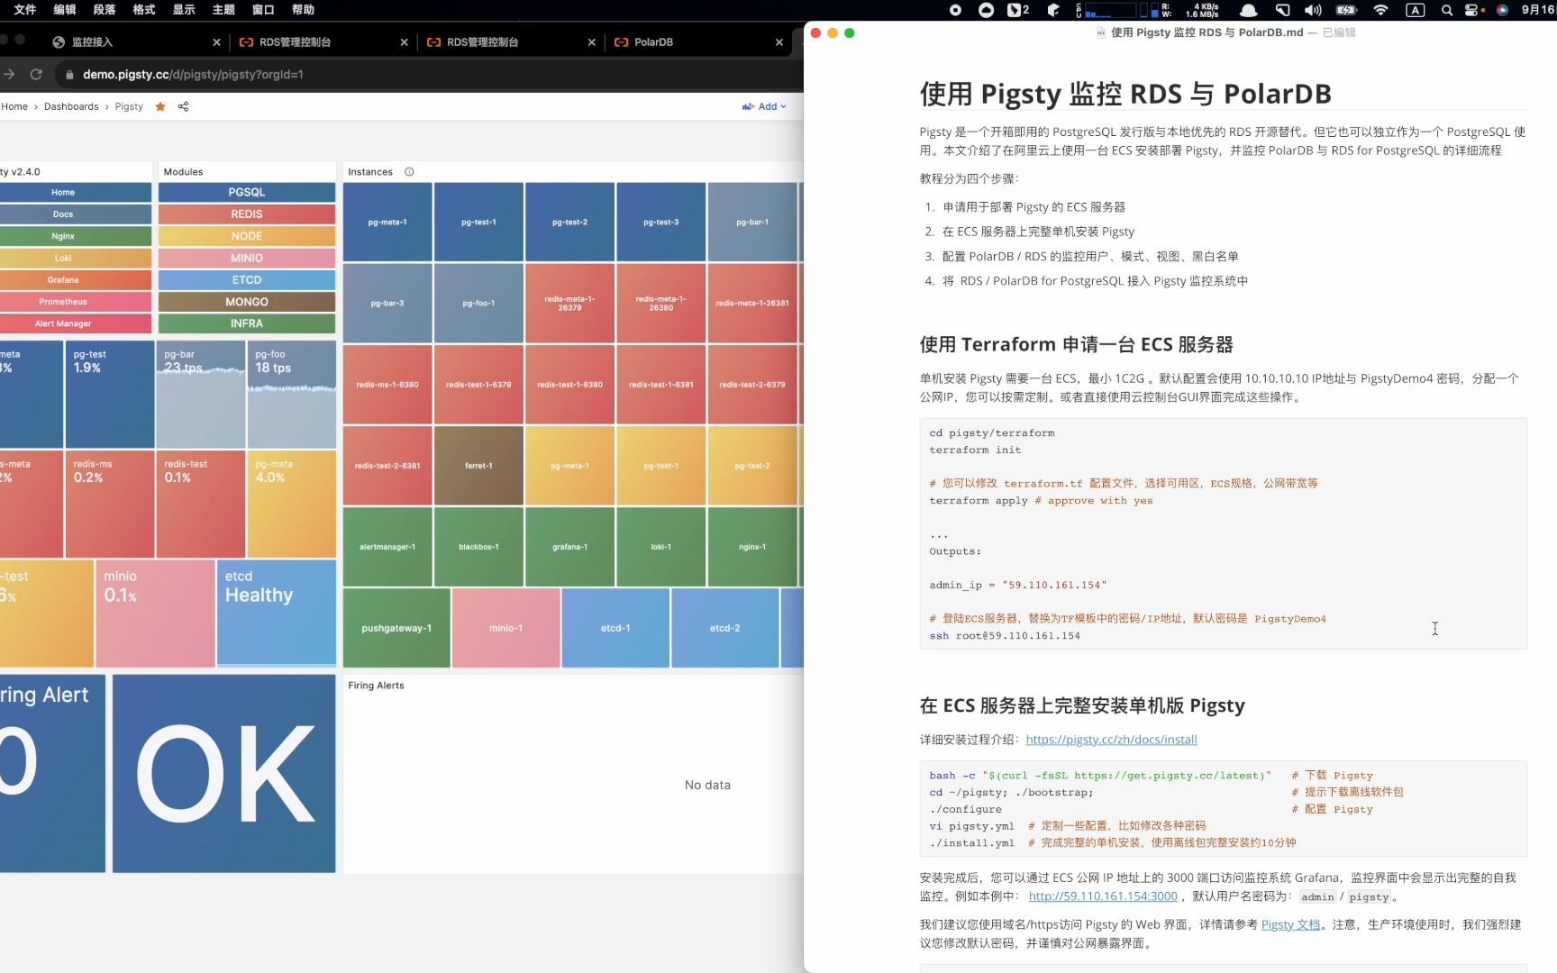
Task: Open the 文件 menu
Action: click(x=25, y=10)
